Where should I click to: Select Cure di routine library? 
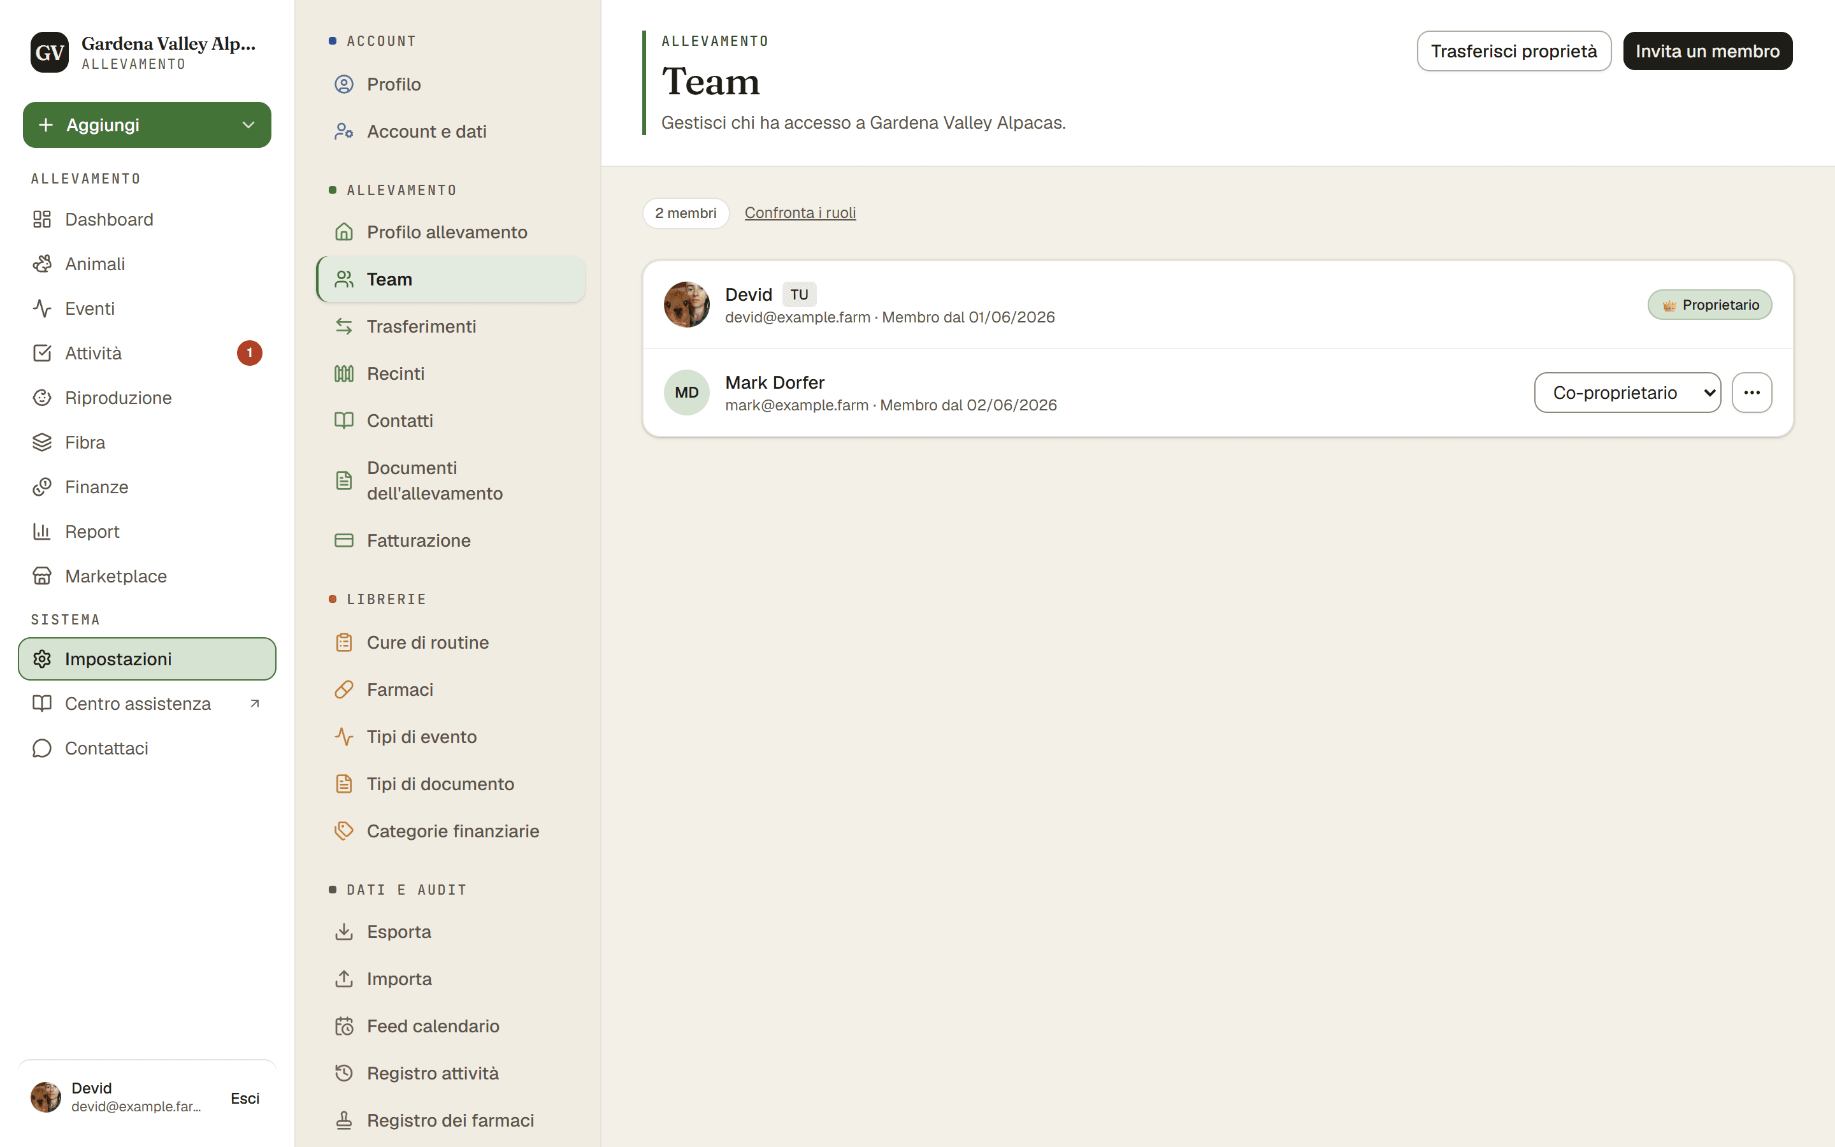[x=451, y=642]
